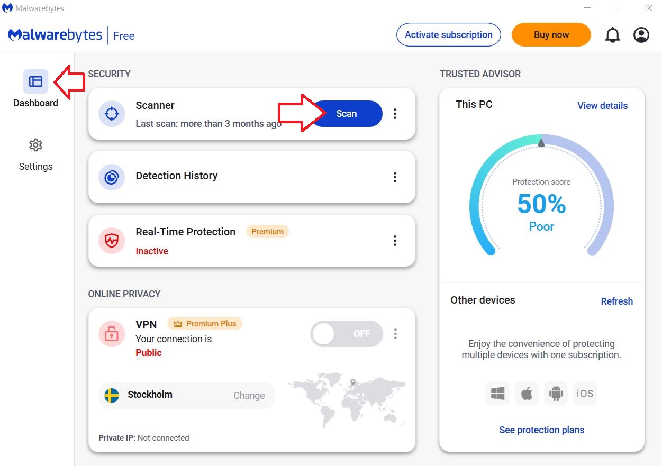The height and width of the screenshot is (466, 662).
Task: Open the Settings gear in sidebar
Action: click(35, 145)
